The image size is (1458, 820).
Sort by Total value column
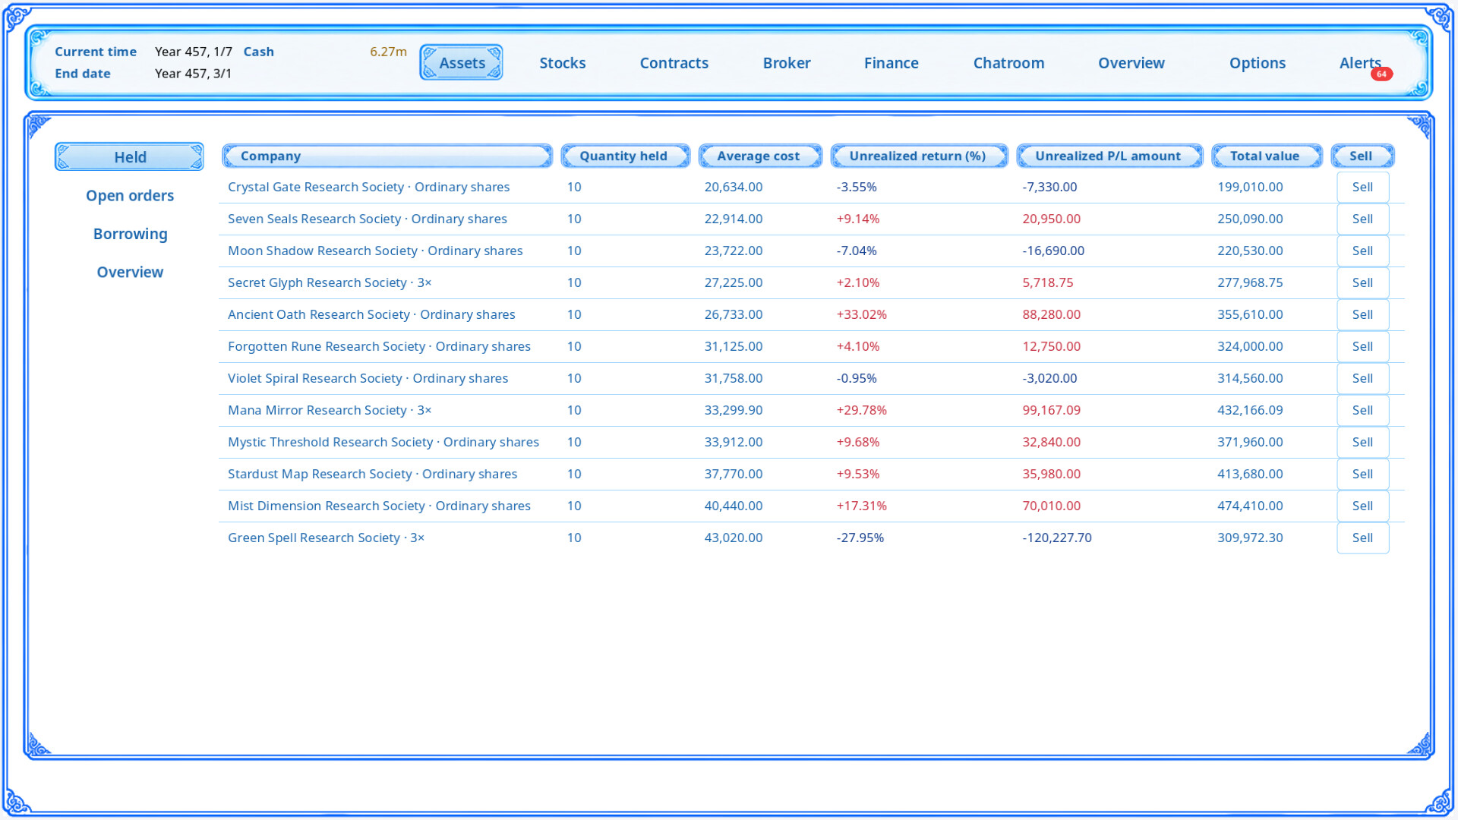pos(1267,156)
